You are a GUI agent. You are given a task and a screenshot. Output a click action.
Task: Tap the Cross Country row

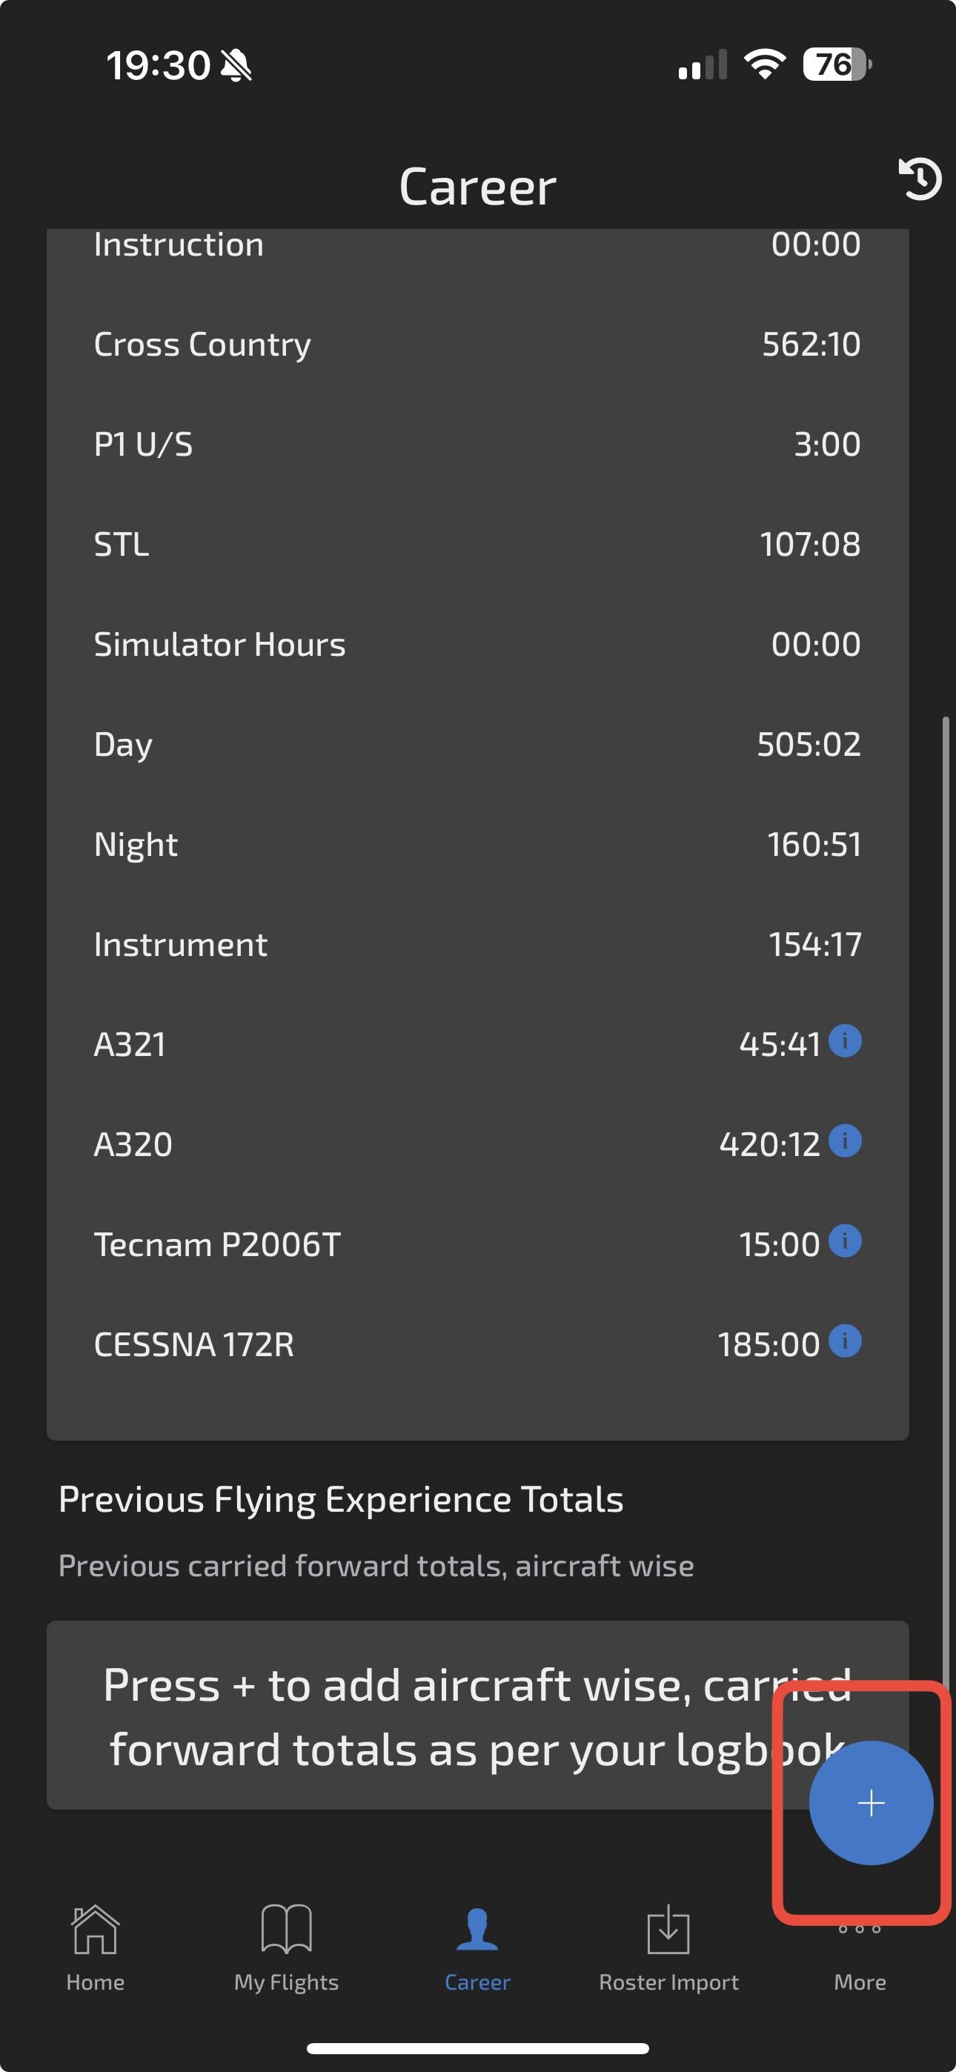click(x=478, y=345)
